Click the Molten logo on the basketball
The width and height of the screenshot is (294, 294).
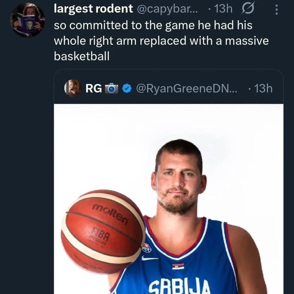[110, 214]
